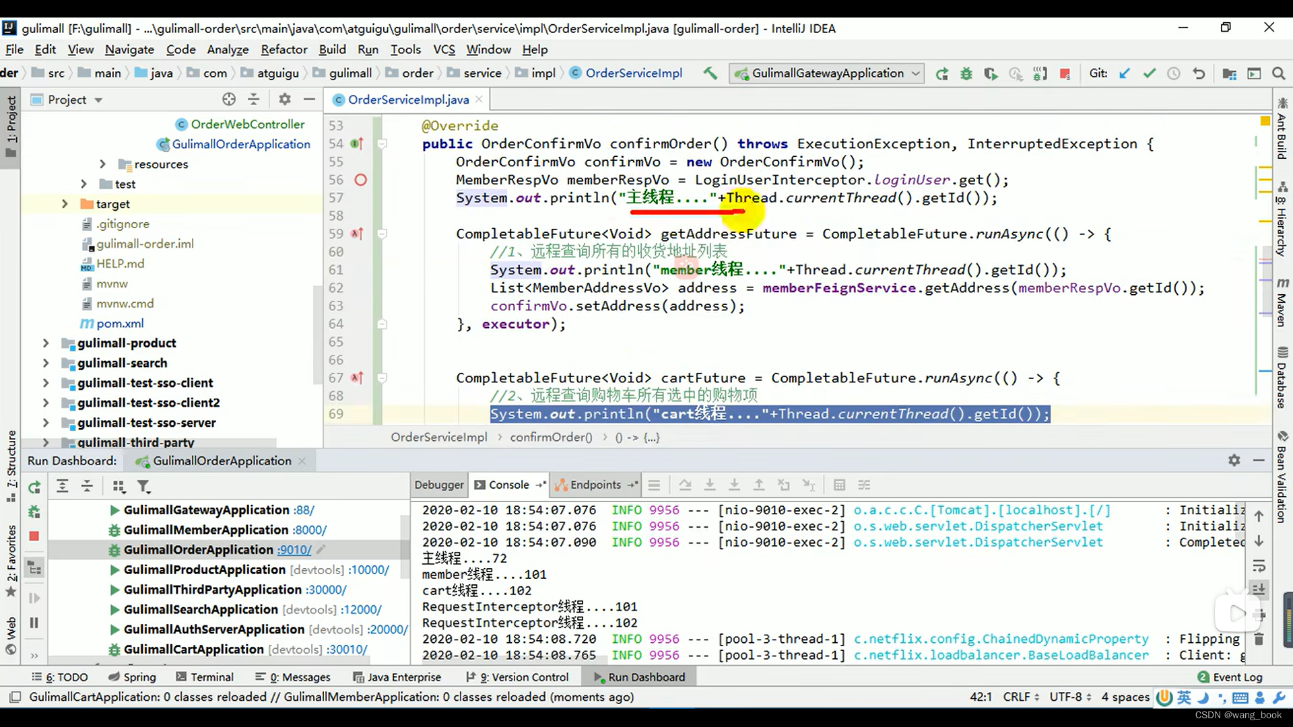
Task: Click the confirmOrder() breadcrumb
Action: coord(551,438)
